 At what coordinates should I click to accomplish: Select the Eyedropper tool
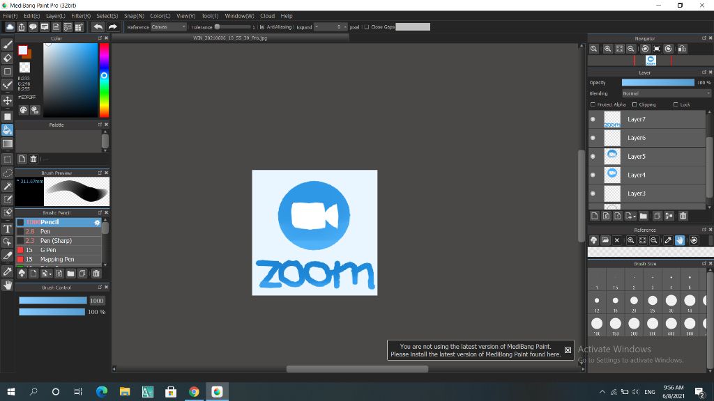(7, 272)
